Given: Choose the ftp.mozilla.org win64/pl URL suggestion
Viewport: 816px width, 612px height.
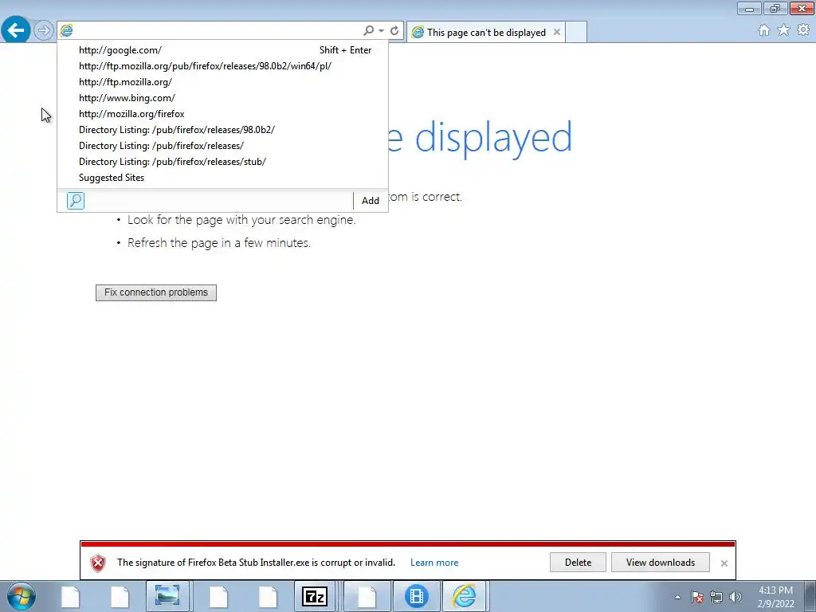Looking at the screenshot, I should coord(223,66).
